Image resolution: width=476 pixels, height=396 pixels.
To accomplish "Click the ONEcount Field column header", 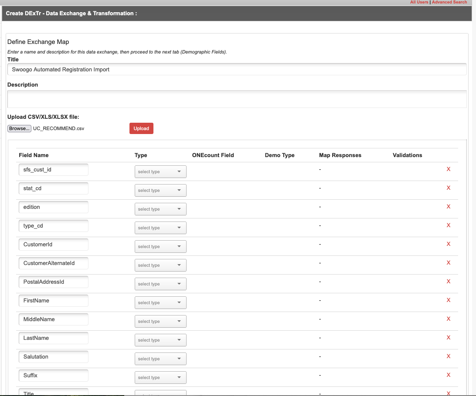I will (x=213, y=155).
